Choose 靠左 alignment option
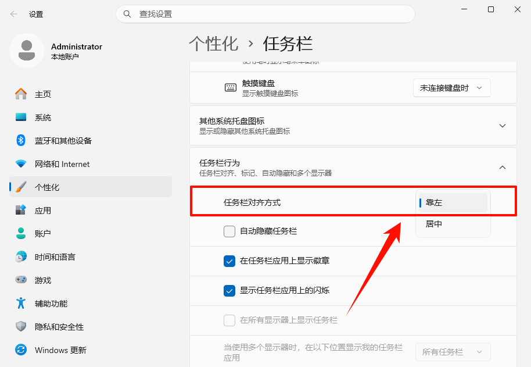 (x=453, y=202)
